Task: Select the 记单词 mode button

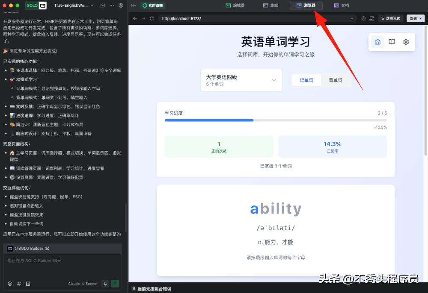Action: [x=306, y=80]
